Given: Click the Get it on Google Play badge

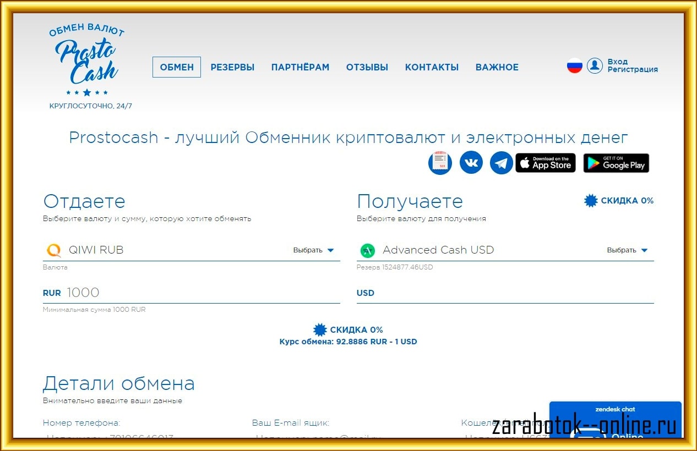Looking at the screenshot, I should pyautogui.click(x=616, y=163).
